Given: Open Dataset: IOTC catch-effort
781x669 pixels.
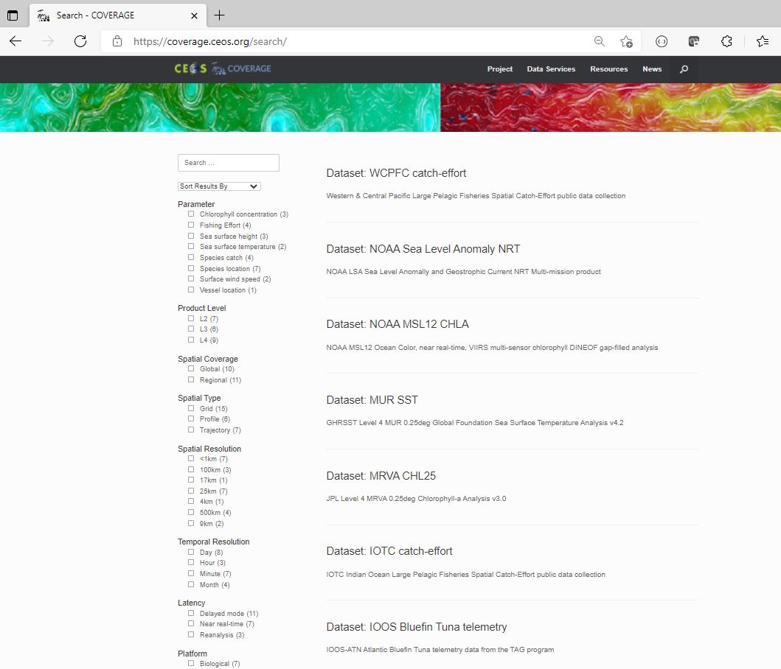Looking at the screenshot, I should [x=389, y=551].
